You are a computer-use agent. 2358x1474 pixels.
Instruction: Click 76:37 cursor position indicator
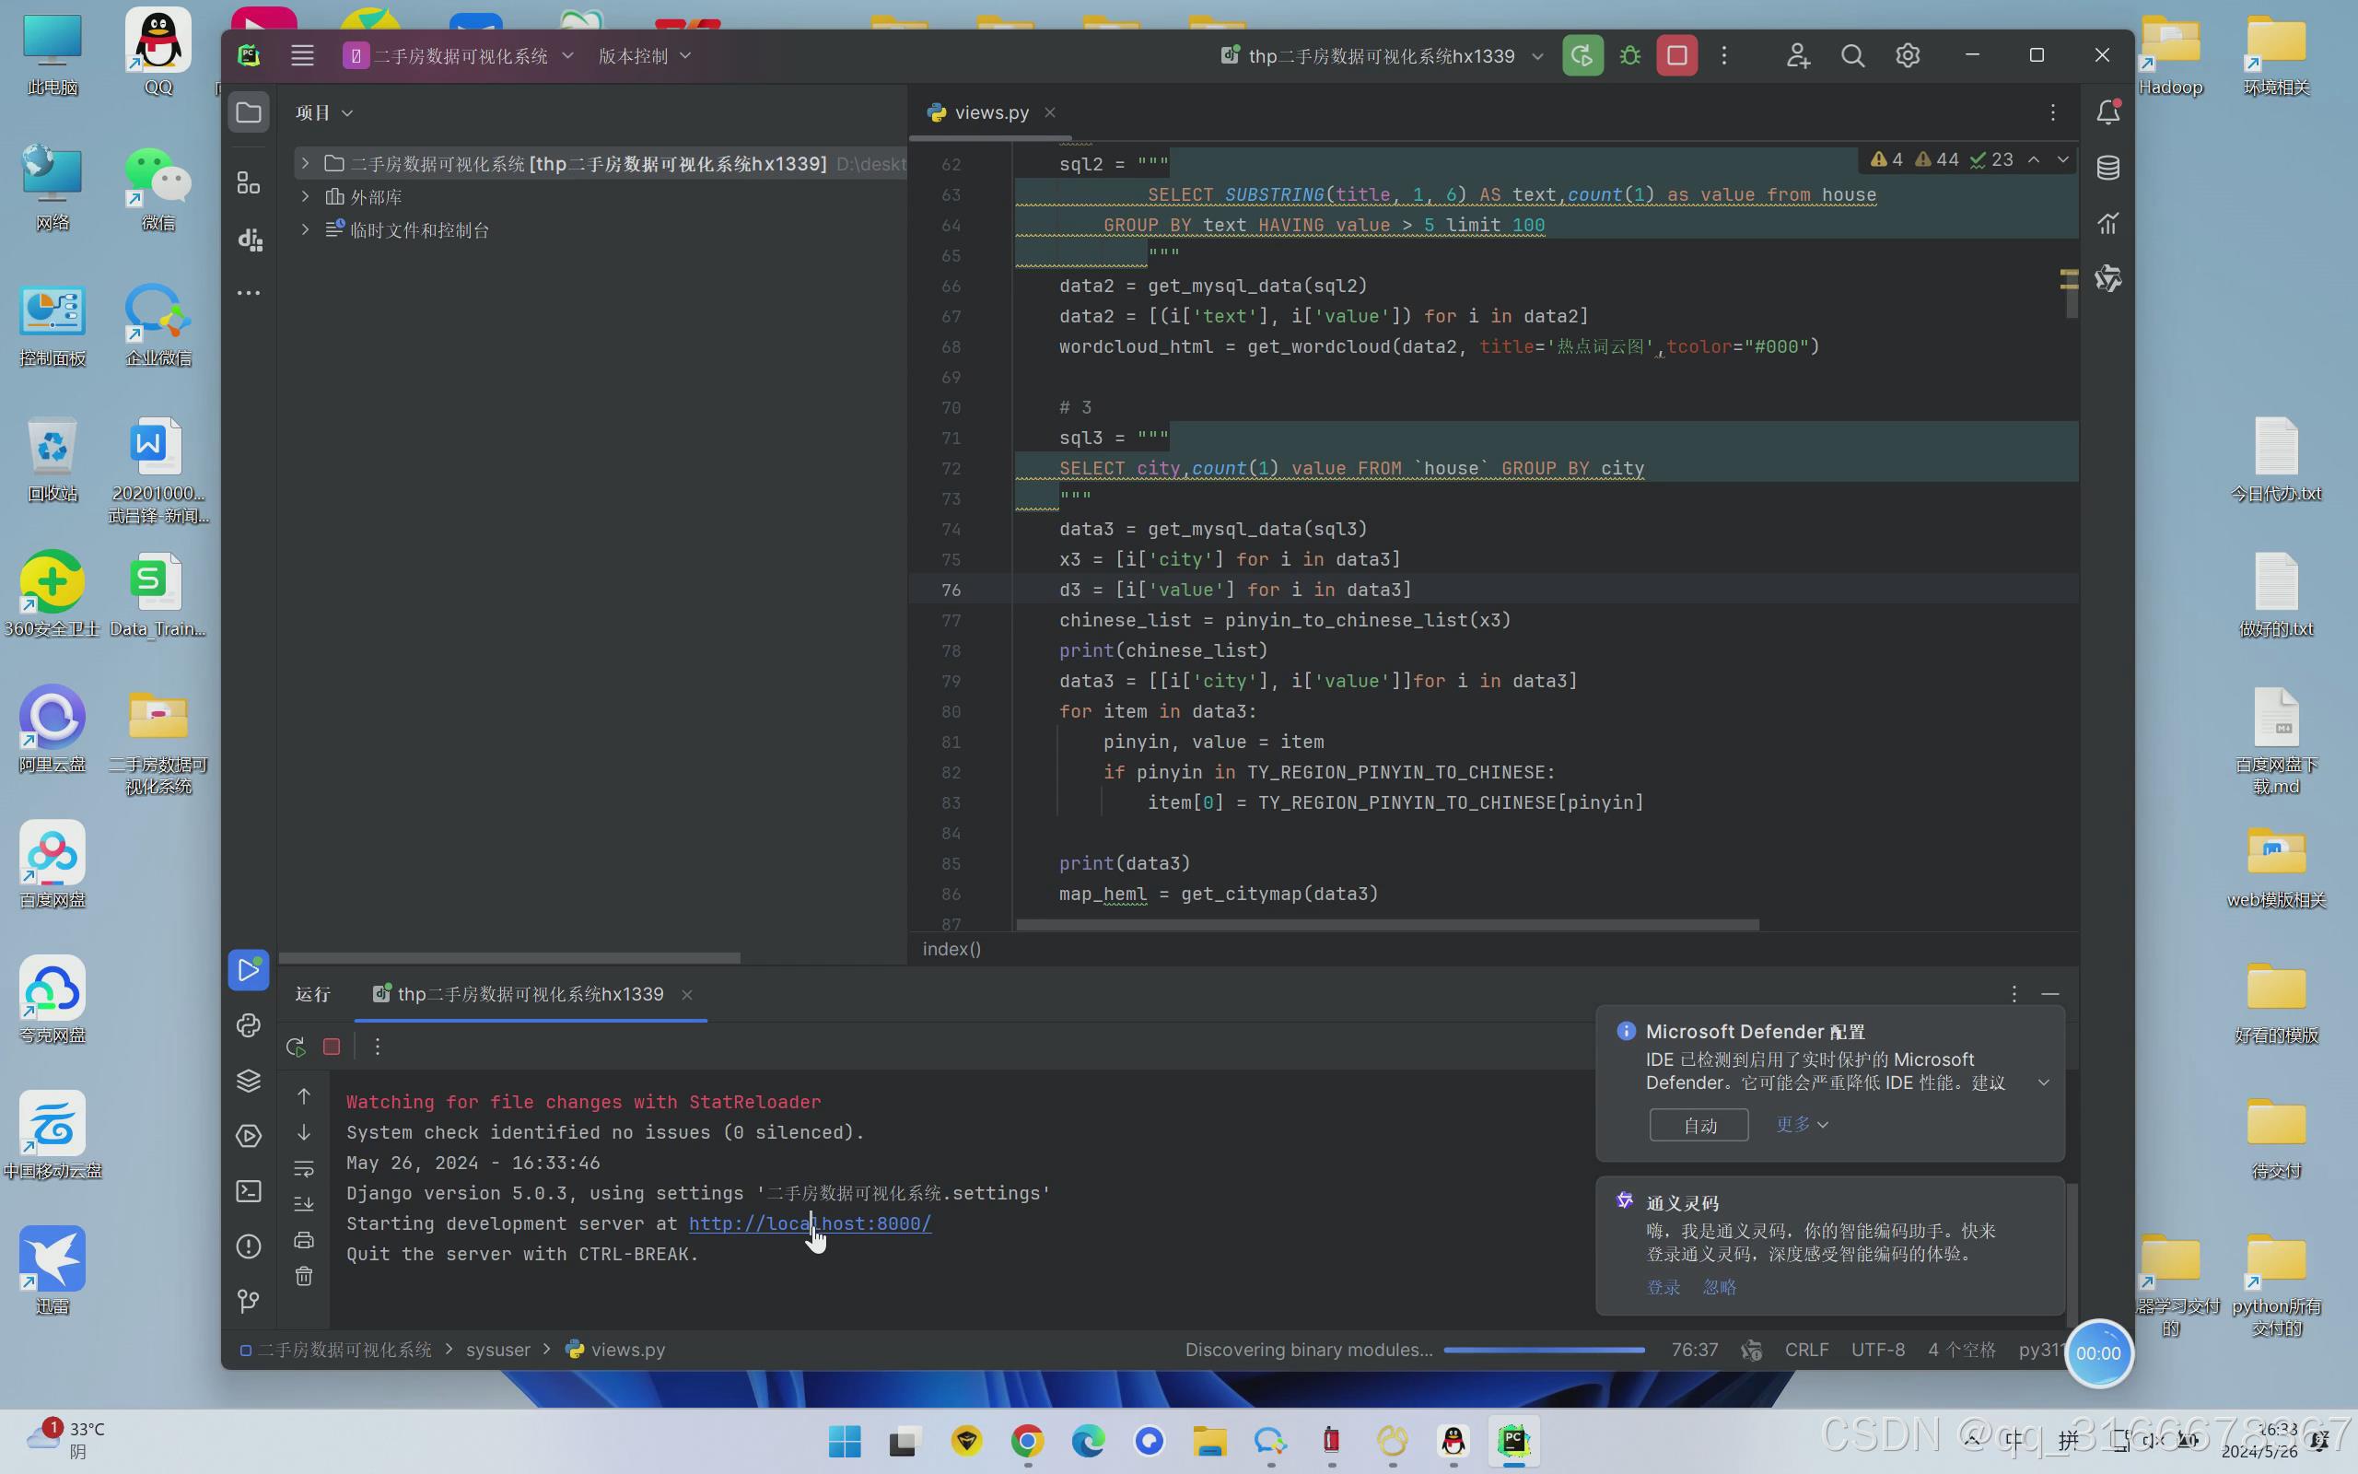pyautogui.click(x=1695, y=1350)
